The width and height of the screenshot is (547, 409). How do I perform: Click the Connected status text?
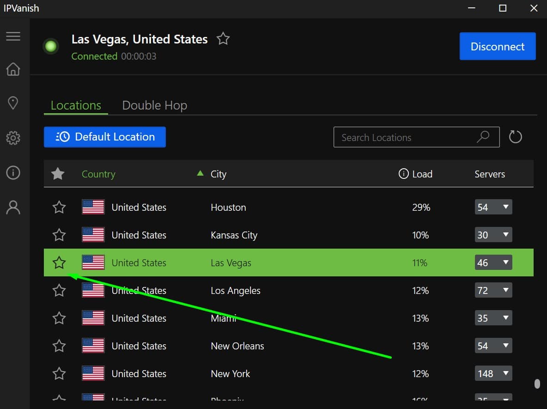94,56
